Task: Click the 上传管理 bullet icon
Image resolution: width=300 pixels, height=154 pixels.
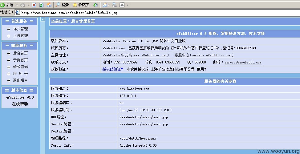Action: tap(9, 36)
